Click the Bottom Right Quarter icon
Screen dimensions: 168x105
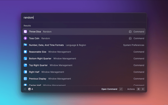click(25, 59)
